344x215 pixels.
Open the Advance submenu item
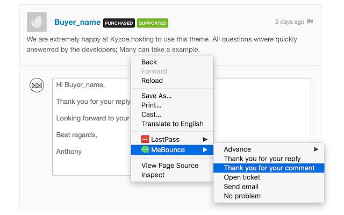click(x=269, y=149)
